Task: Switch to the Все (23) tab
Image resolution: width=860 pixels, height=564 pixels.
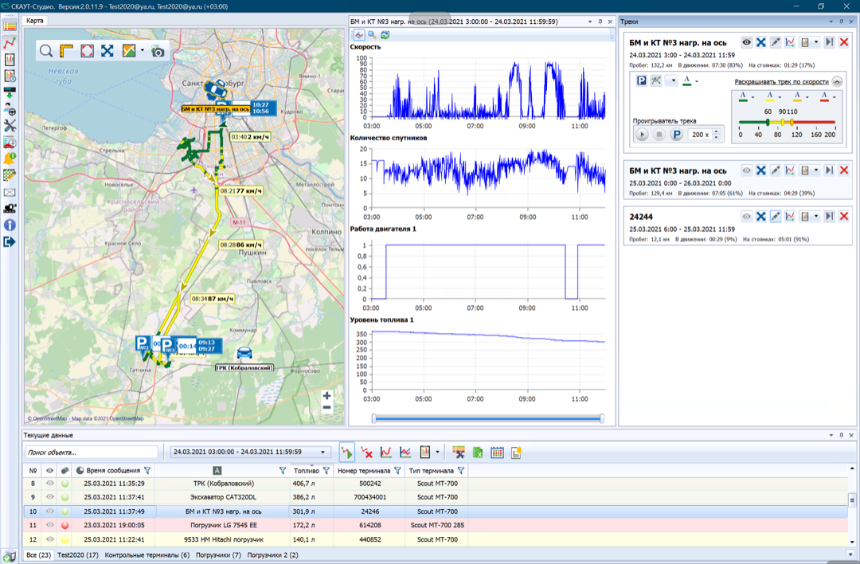Action: [39, 555]
